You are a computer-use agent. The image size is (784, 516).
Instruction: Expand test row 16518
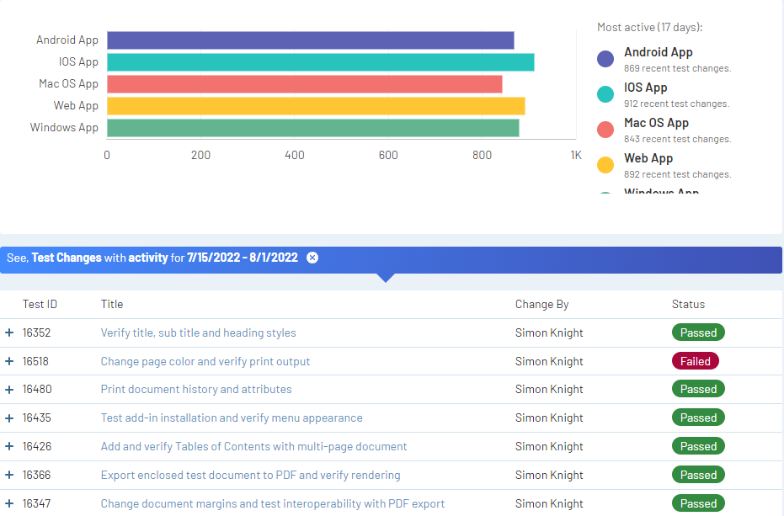point(9,361)
